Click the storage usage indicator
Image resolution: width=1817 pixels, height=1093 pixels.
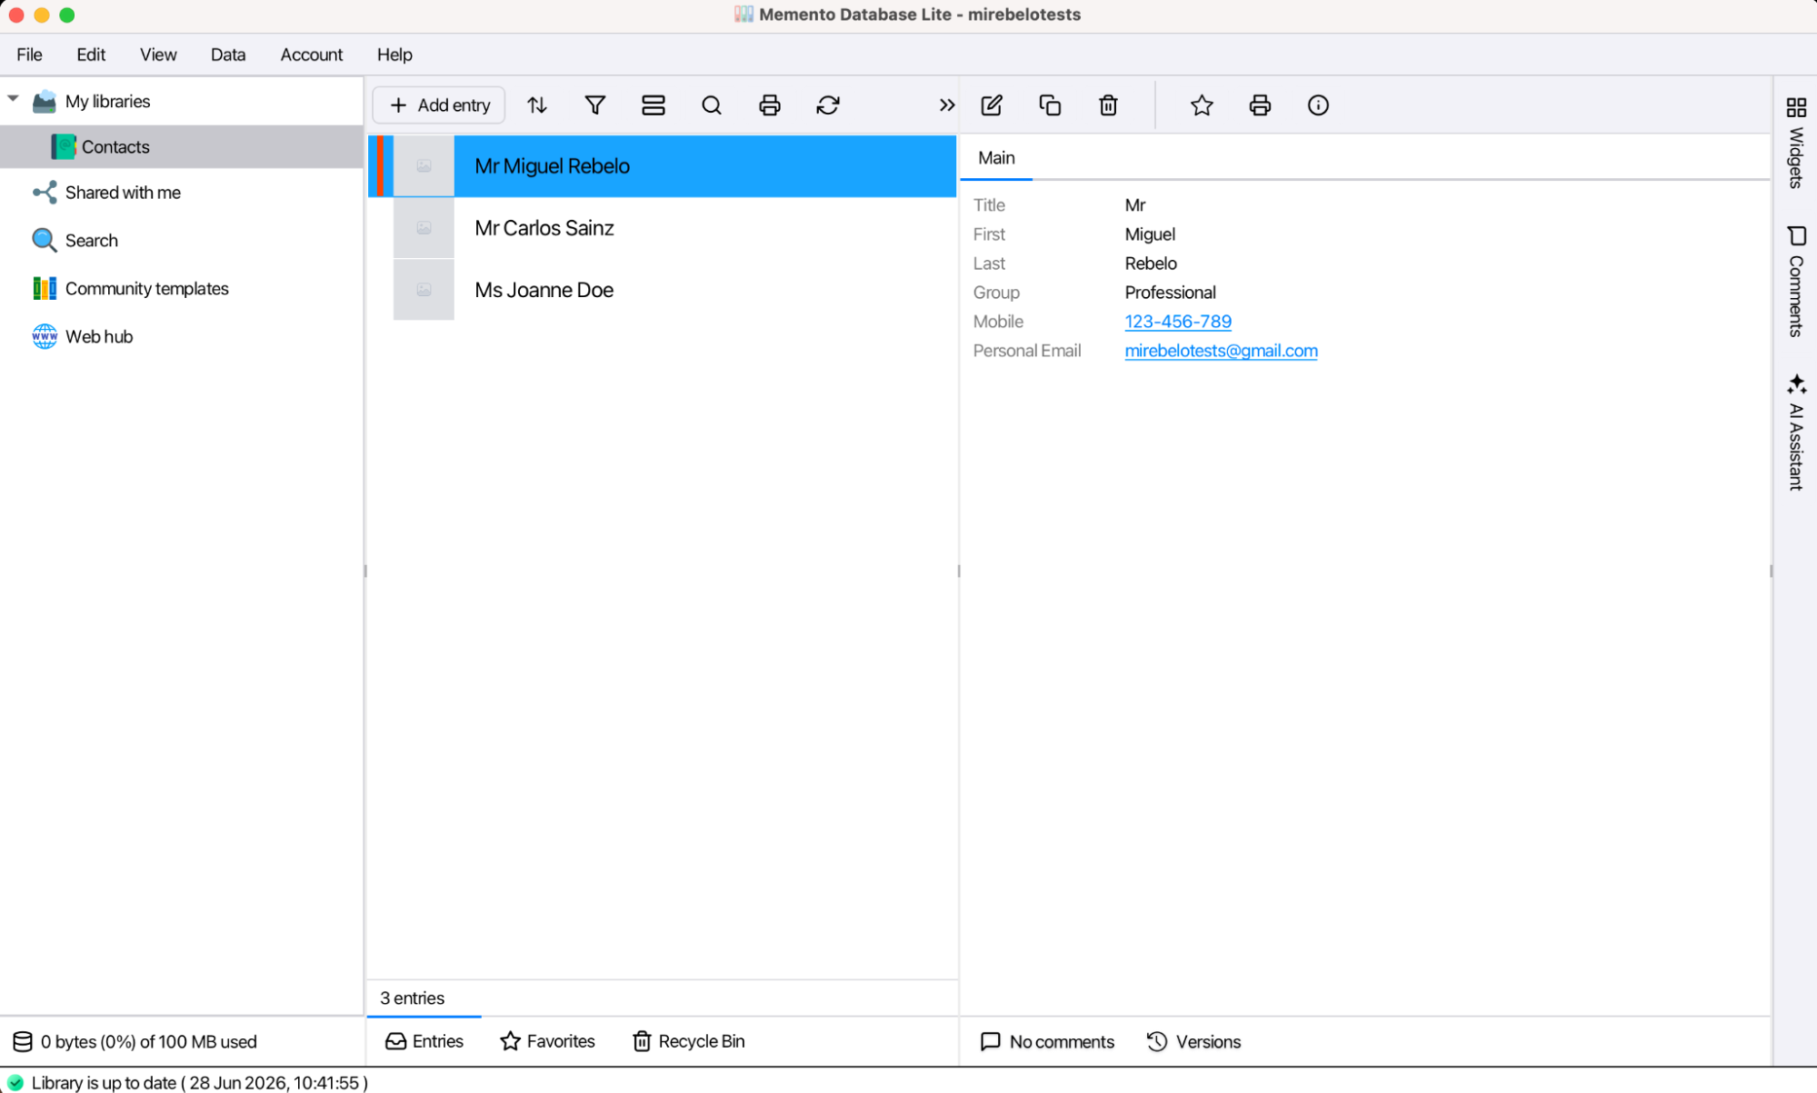pyautogui.click(x=135, y=1041)
